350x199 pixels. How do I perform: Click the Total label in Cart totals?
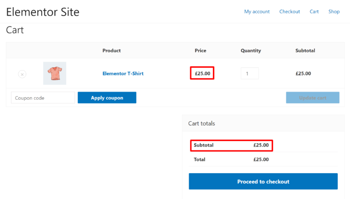tap(199, 160)
